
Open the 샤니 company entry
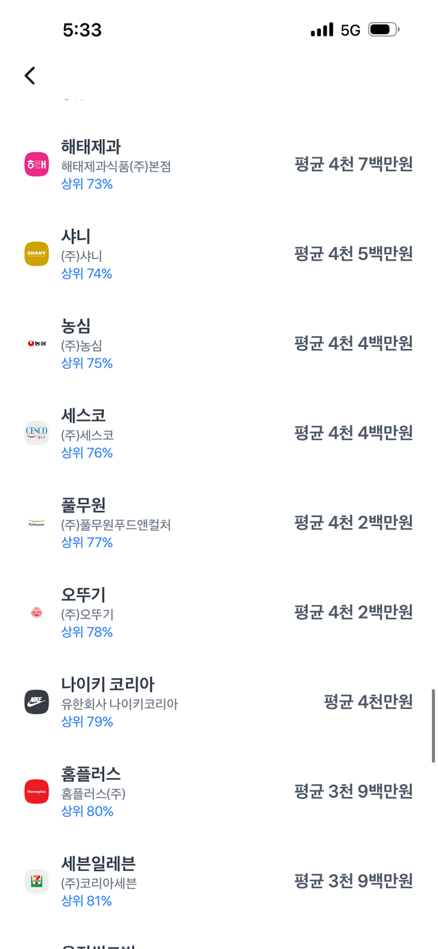tap(219, 254)
